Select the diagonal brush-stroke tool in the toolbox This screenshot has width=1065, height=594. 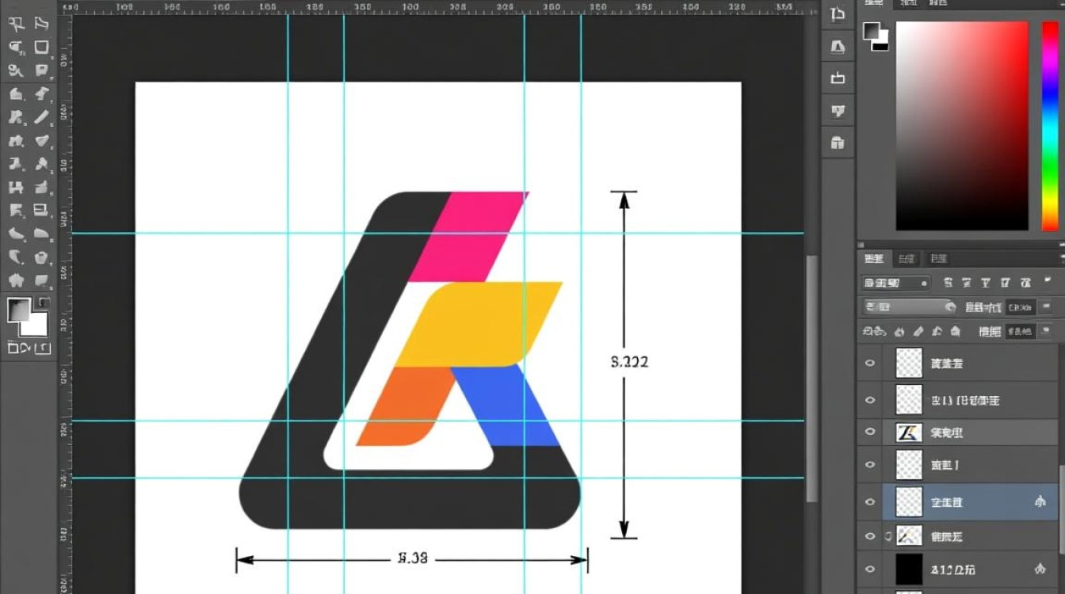[x=41, y=117]
